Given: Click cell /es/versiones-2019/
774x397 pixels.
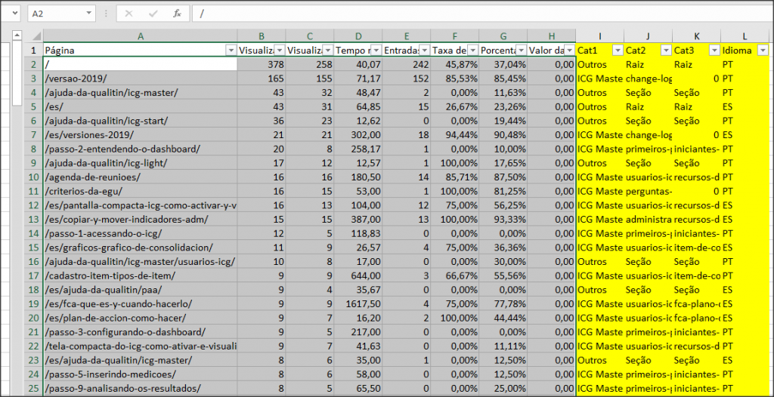Looking at the screenshot, I should (140, 134).
